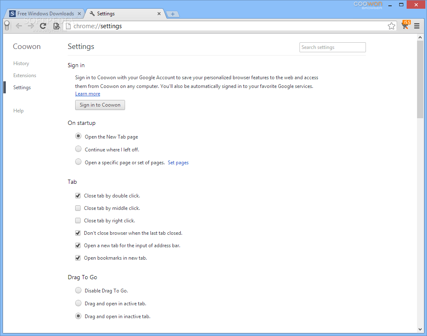This screenshot has height=336, width=427.
Task: Select Drag and open in active tab
Action: pos(79,303)
